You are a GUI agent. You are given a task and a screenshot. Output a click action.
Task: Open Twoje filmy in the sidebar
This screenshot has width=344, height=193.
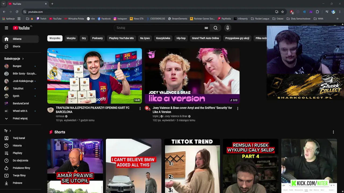click(x=20, y=176)
